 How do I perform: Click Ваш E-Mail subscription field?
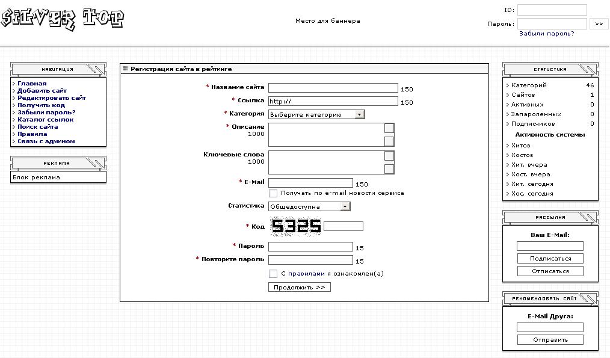pos(550,246)
